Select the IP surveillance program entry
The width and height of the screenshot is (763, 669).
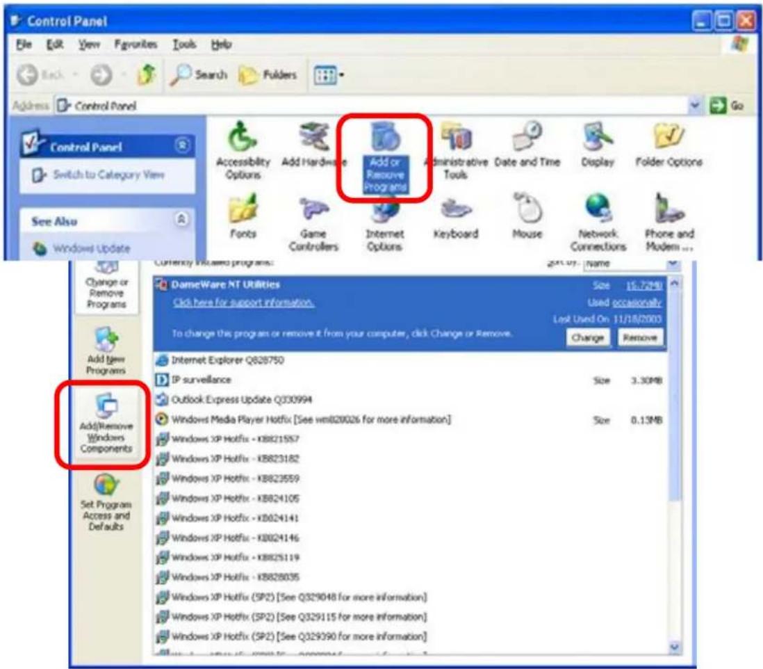click(410, 380)
